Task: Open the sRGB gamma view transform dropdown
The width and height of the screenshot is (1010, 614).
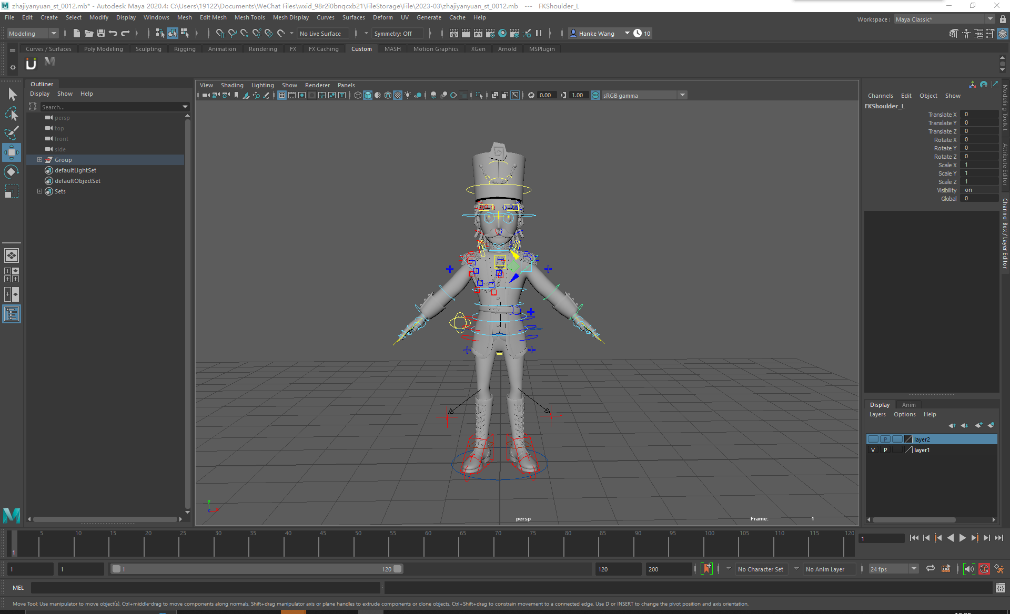Action: point(682,95)
